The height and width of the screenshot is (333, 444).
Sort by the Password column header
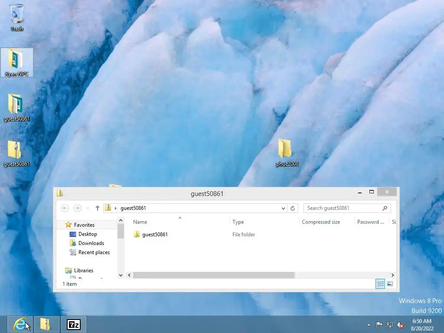[370, 222]
